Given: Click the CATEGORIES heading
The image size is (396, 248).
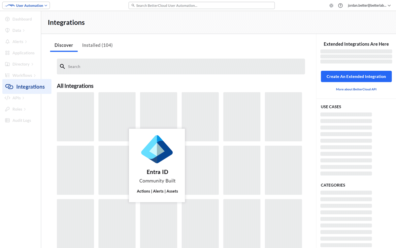Looking at the screenshot, I should [333, 185].
